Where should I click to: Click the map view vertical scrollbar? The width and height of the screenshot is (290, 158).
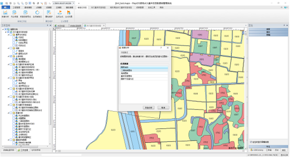tap(246, 90)
